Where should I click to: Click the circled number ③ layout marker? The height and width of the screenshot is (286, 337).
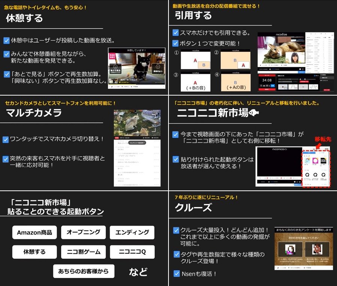click(176, 75)
